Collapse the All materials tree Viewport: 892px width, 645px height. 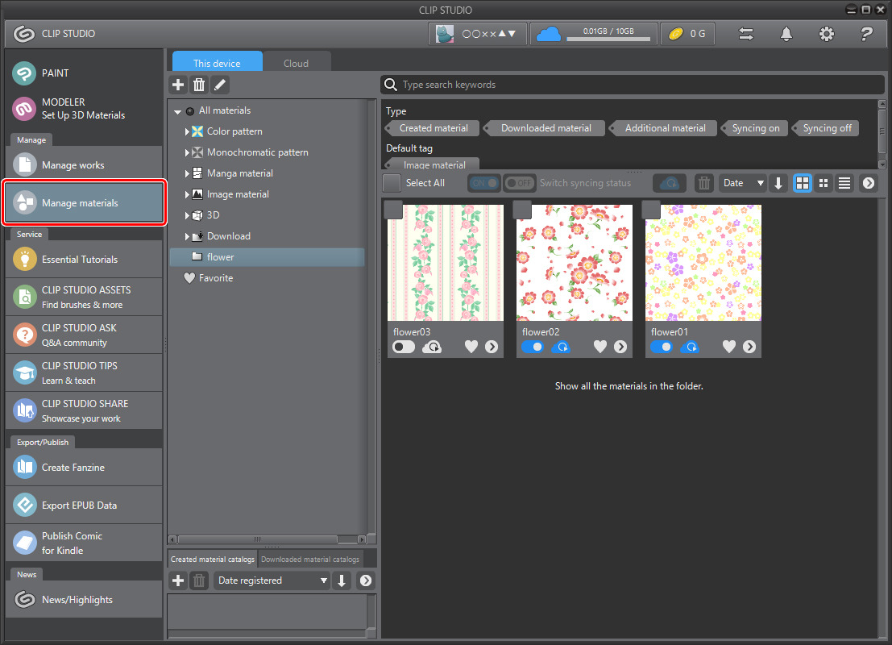[178, 110]
